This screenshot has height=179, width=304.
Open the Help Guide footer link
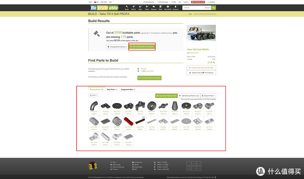click(x=116, y=165)
